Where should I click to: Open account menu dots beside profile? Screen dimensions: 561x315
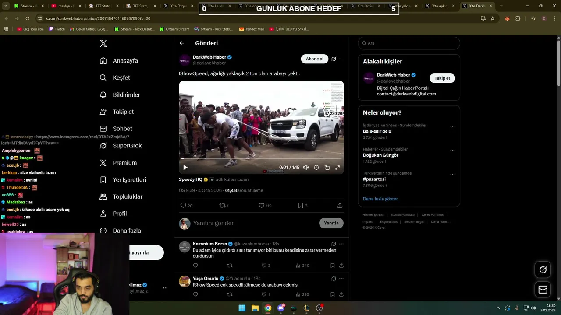tap(165, 288)
